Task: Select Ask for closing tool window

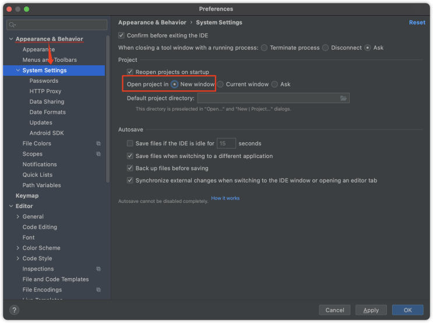Action: [367, 48]
